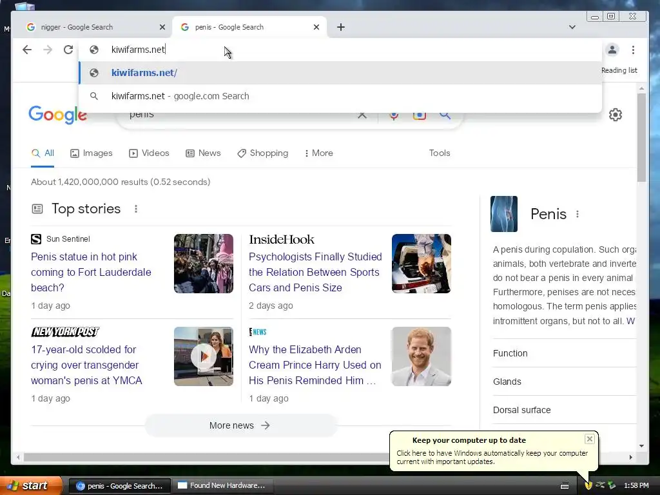
Task: Open Sun Sentinel Fort Lauderdale statue story
Action: point(91,273)
